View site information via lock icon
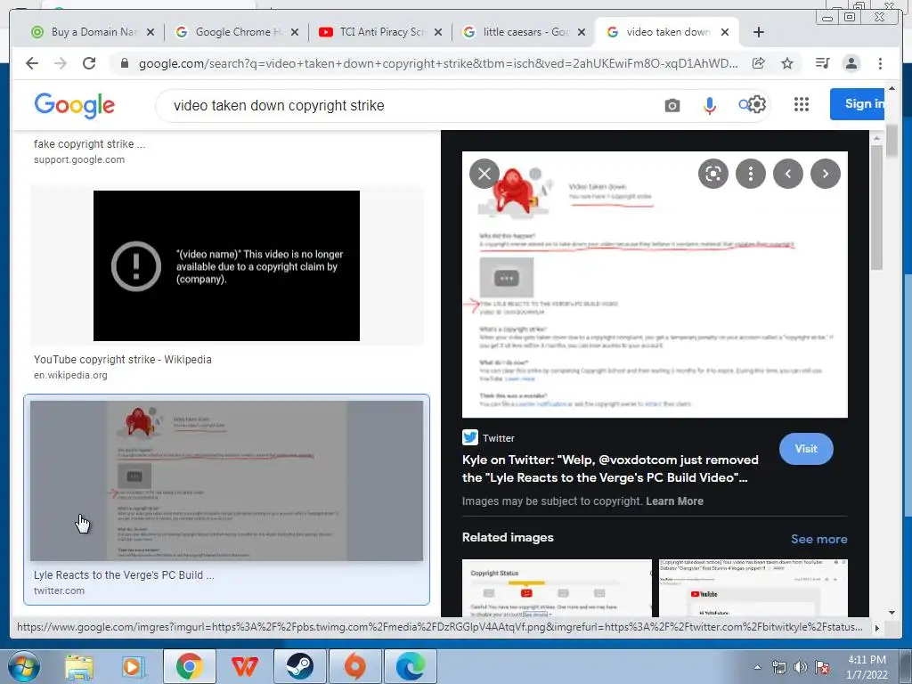This screenshot has width=912, height=684. point(125,63)
